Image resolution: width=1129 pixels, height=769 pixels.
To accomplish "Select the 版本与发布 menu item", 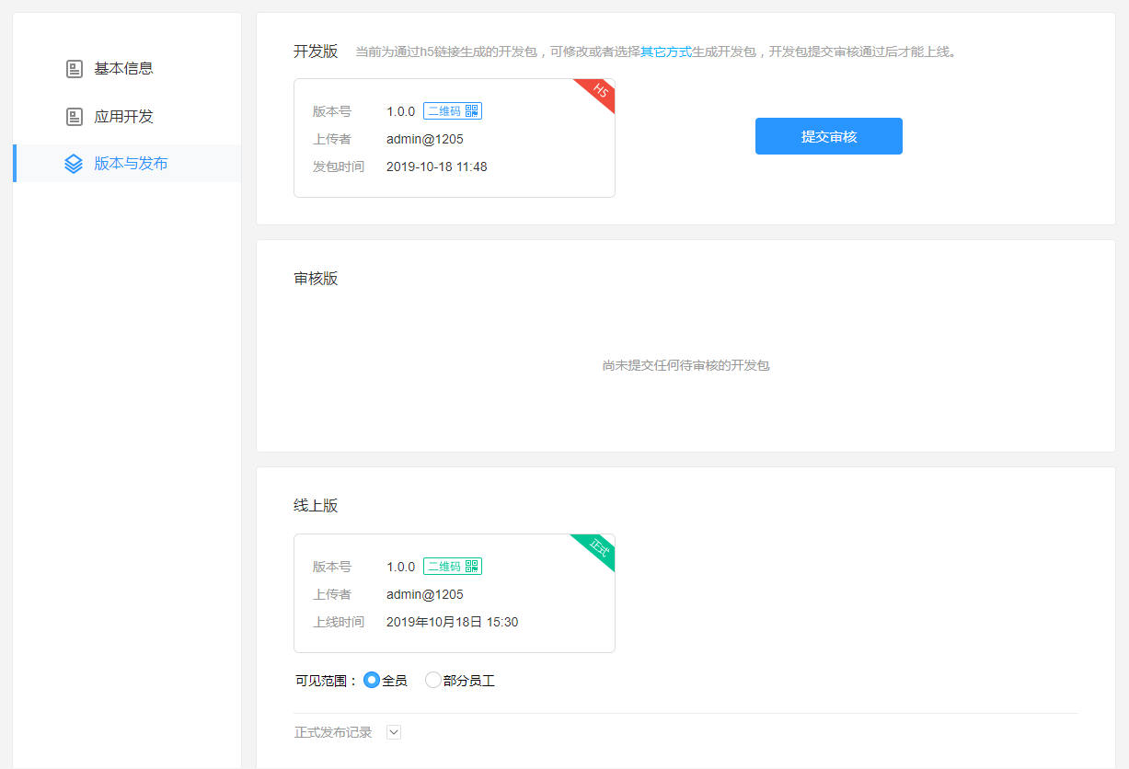I will point(131,164).
